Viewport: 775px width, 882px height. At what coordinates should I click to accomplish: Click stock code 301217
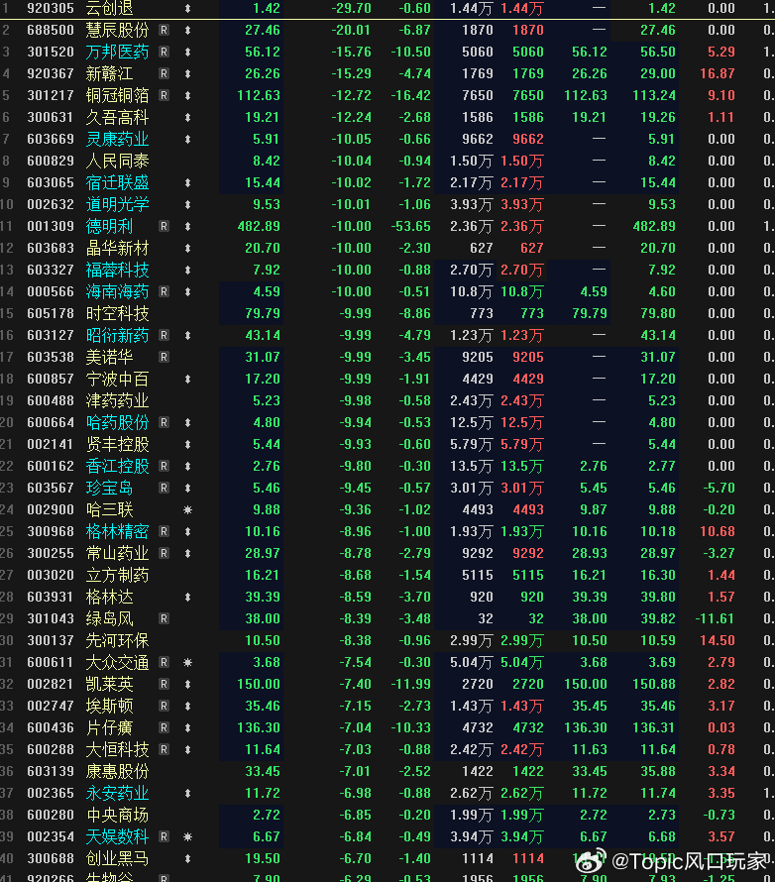(51, 95)
